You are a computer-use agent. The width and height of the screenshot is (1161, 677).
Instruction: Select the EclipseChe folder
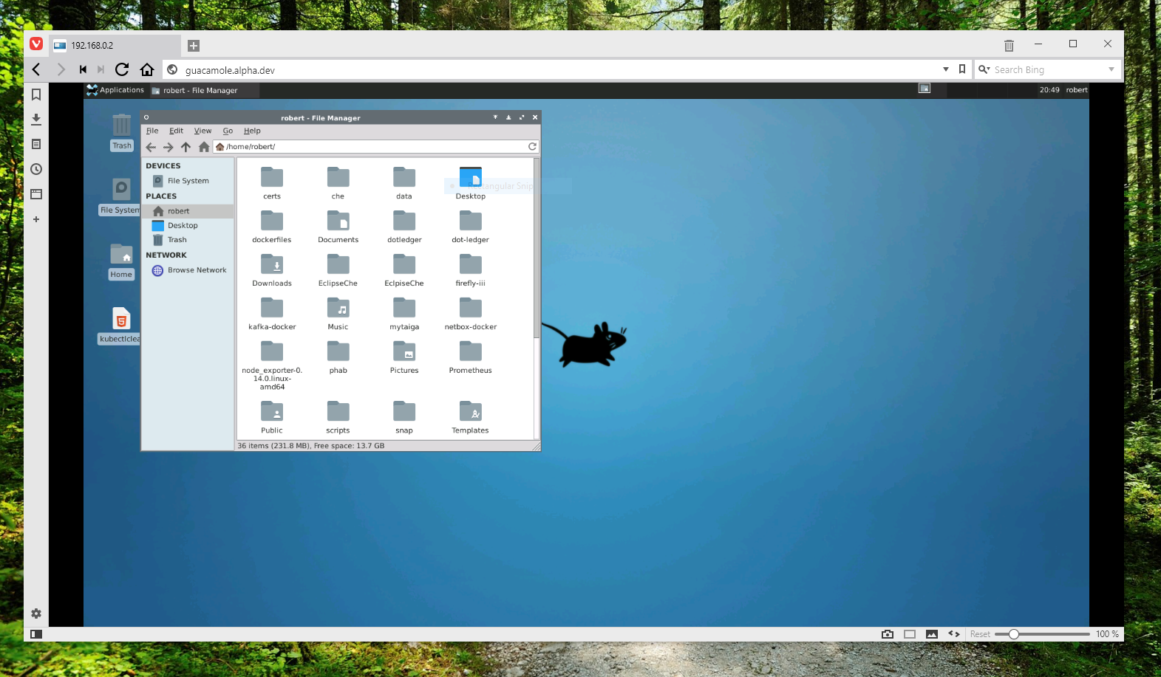pyautogui.click(x=338, y=269)
